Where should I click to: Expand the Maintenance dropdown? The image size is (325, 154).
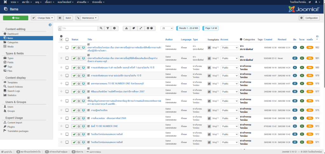(x=87, y=18)
